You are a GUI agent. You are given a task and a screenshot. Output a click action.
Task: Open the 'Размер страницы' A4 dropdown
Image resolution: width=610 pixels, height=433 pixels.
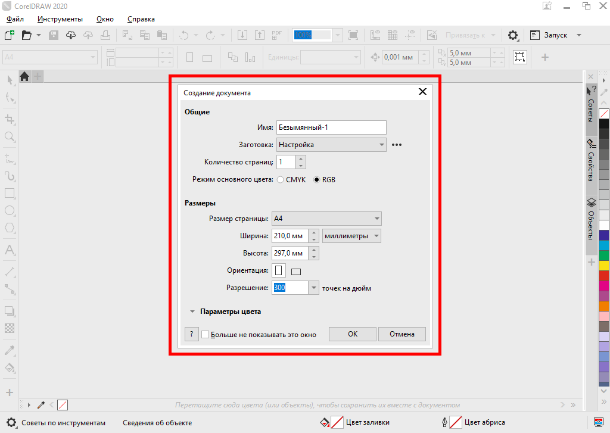click(326, 219)
